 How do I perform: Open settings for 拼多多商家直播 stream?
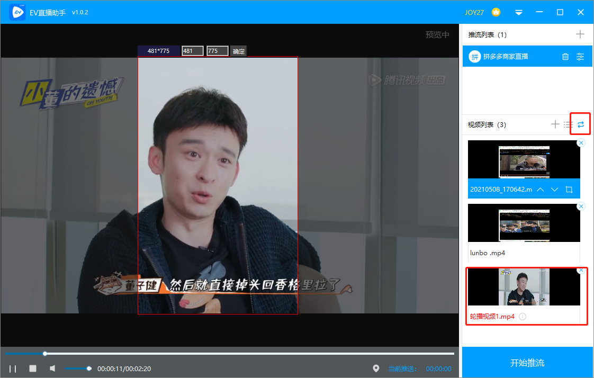(x=580, y=57)
